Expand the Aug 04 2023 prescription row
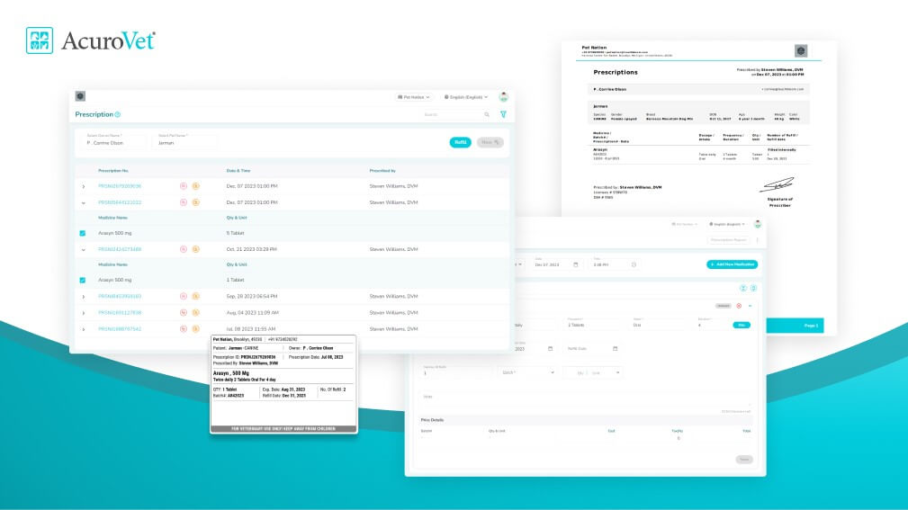The height and width of the screenshot is (510, 908). coord(83,312)
